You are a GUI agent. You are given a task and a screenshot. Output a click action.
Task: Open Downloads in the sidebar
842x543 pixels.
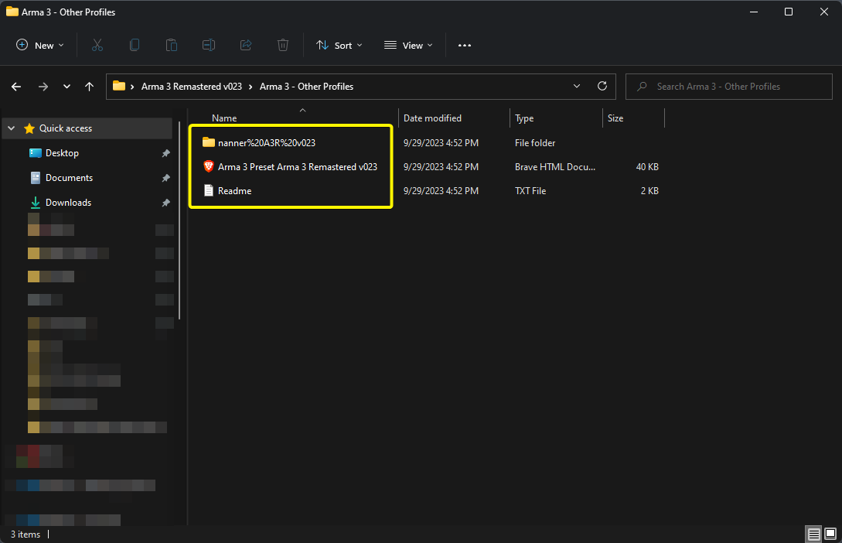(68, 203)
